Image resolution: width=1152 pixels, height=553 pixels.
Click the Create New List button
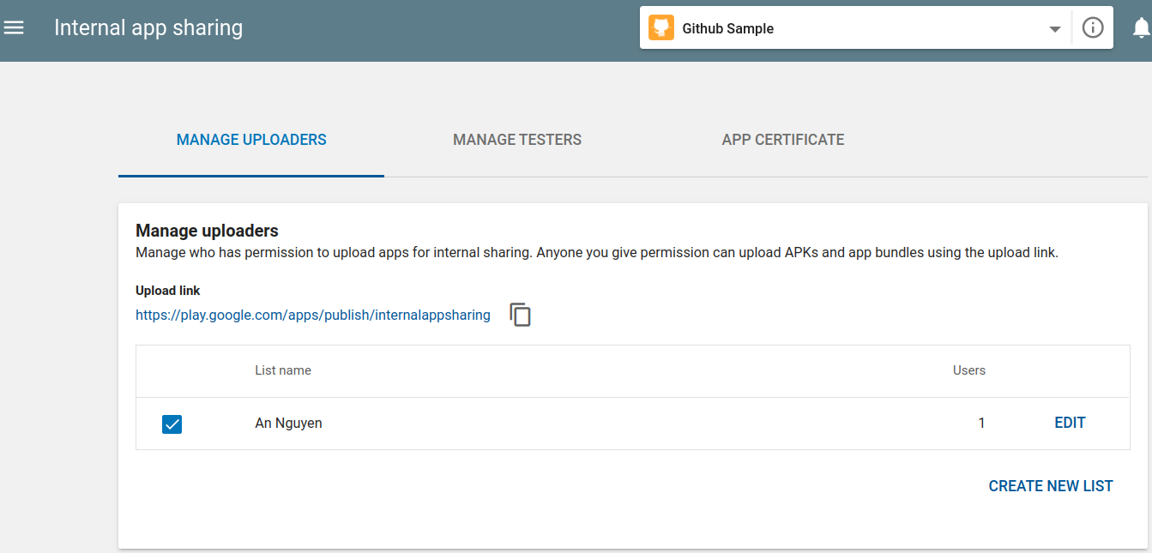(x=1050, y=486)
